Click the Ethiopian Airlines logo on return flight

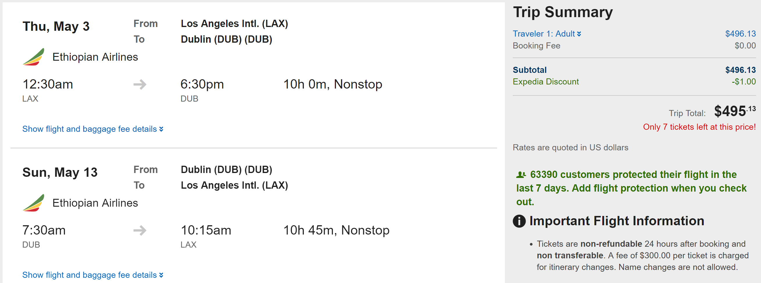click(33, 203)
